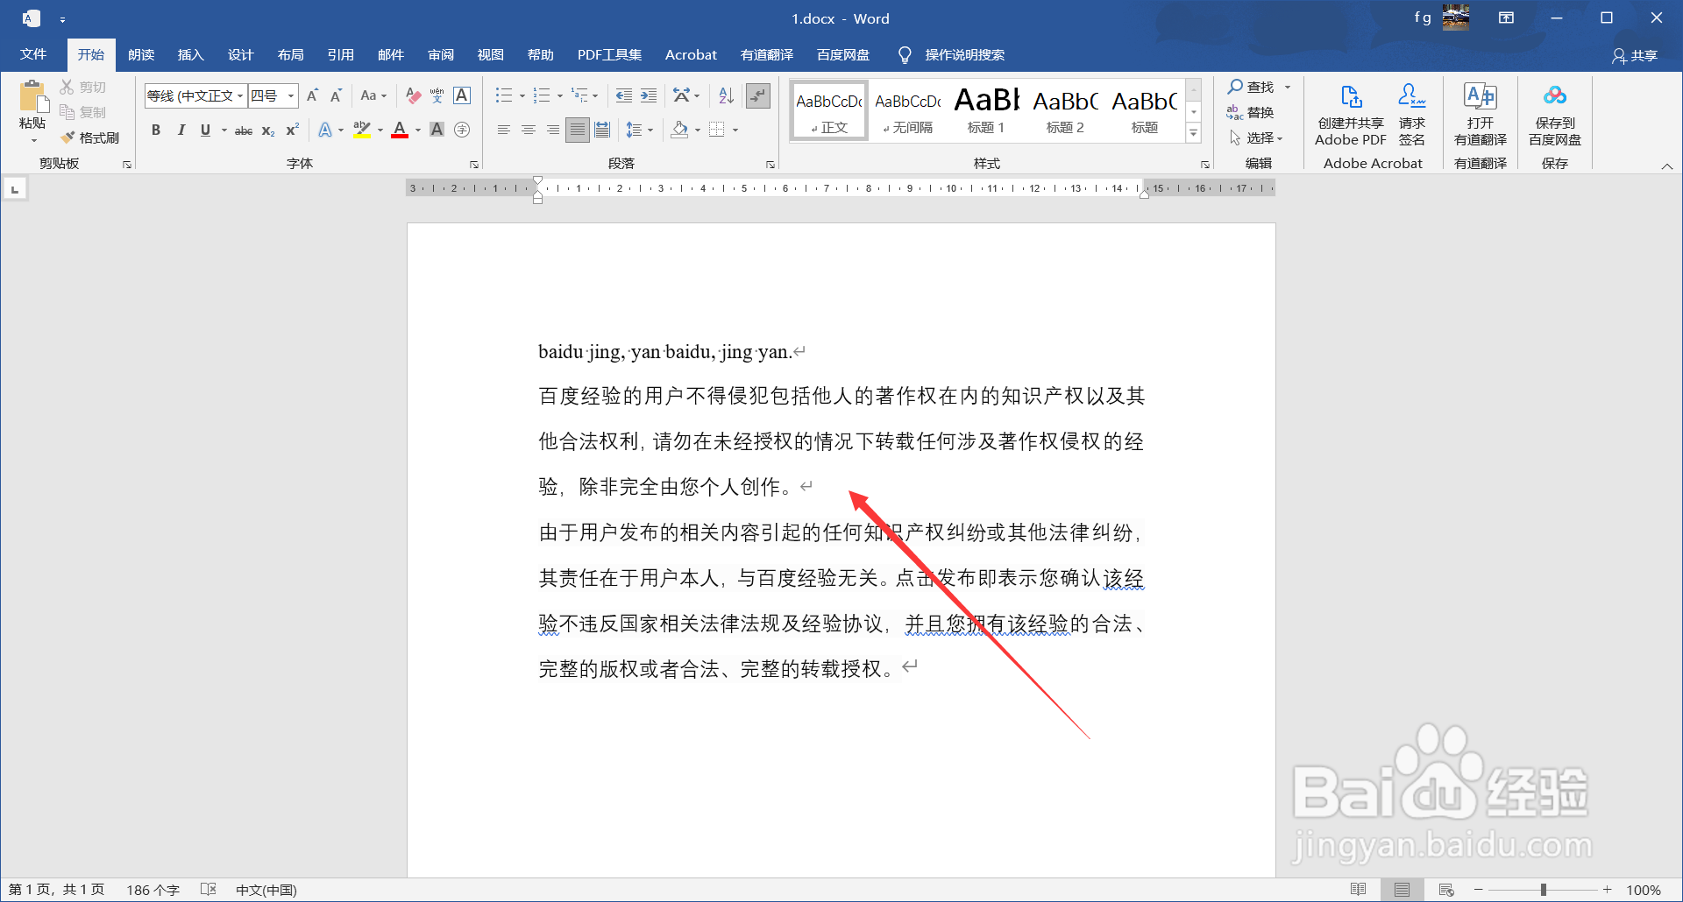Apply the red font color swatch
The width and height of the screenshot is (1683, 902).
click(400, 130)
